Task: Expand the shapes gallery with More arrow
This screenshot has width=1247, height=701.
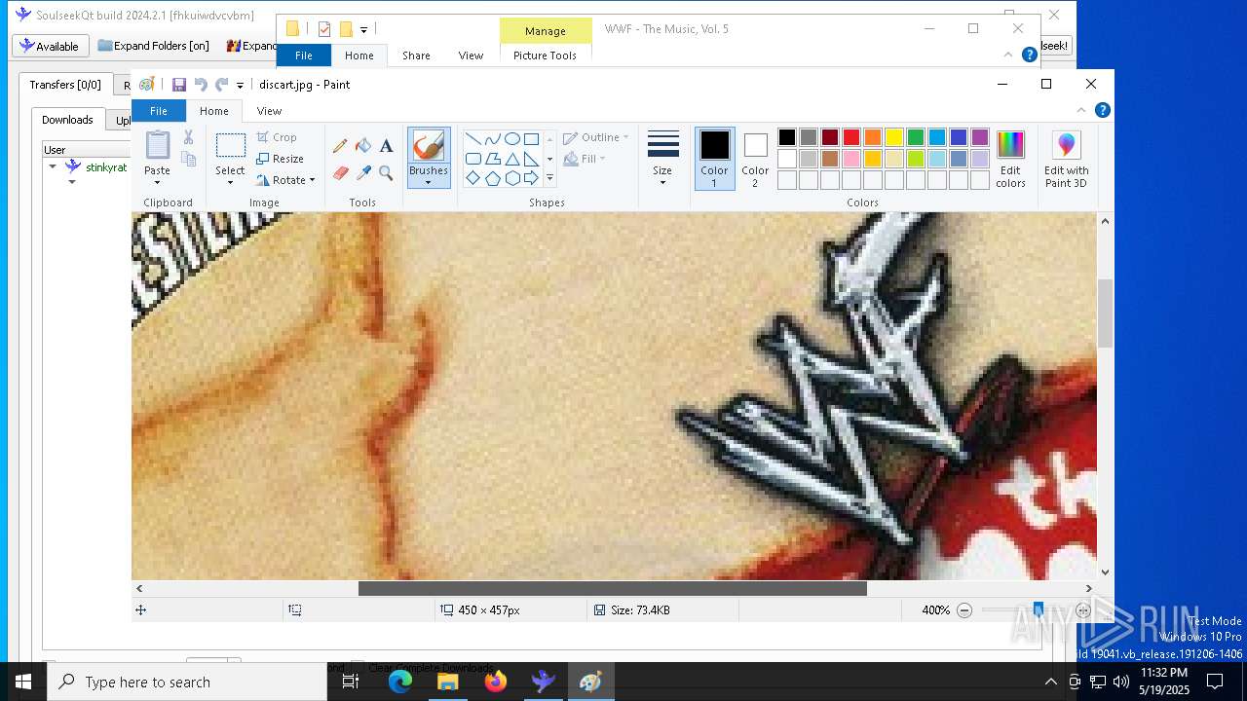Action: [x=549, y=178]
